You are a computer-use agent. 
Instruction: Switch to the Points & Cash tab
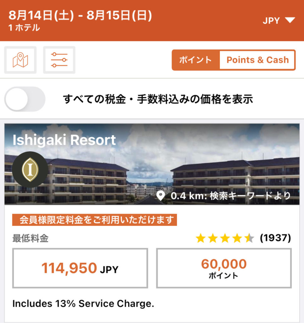(x=257, y=60)
